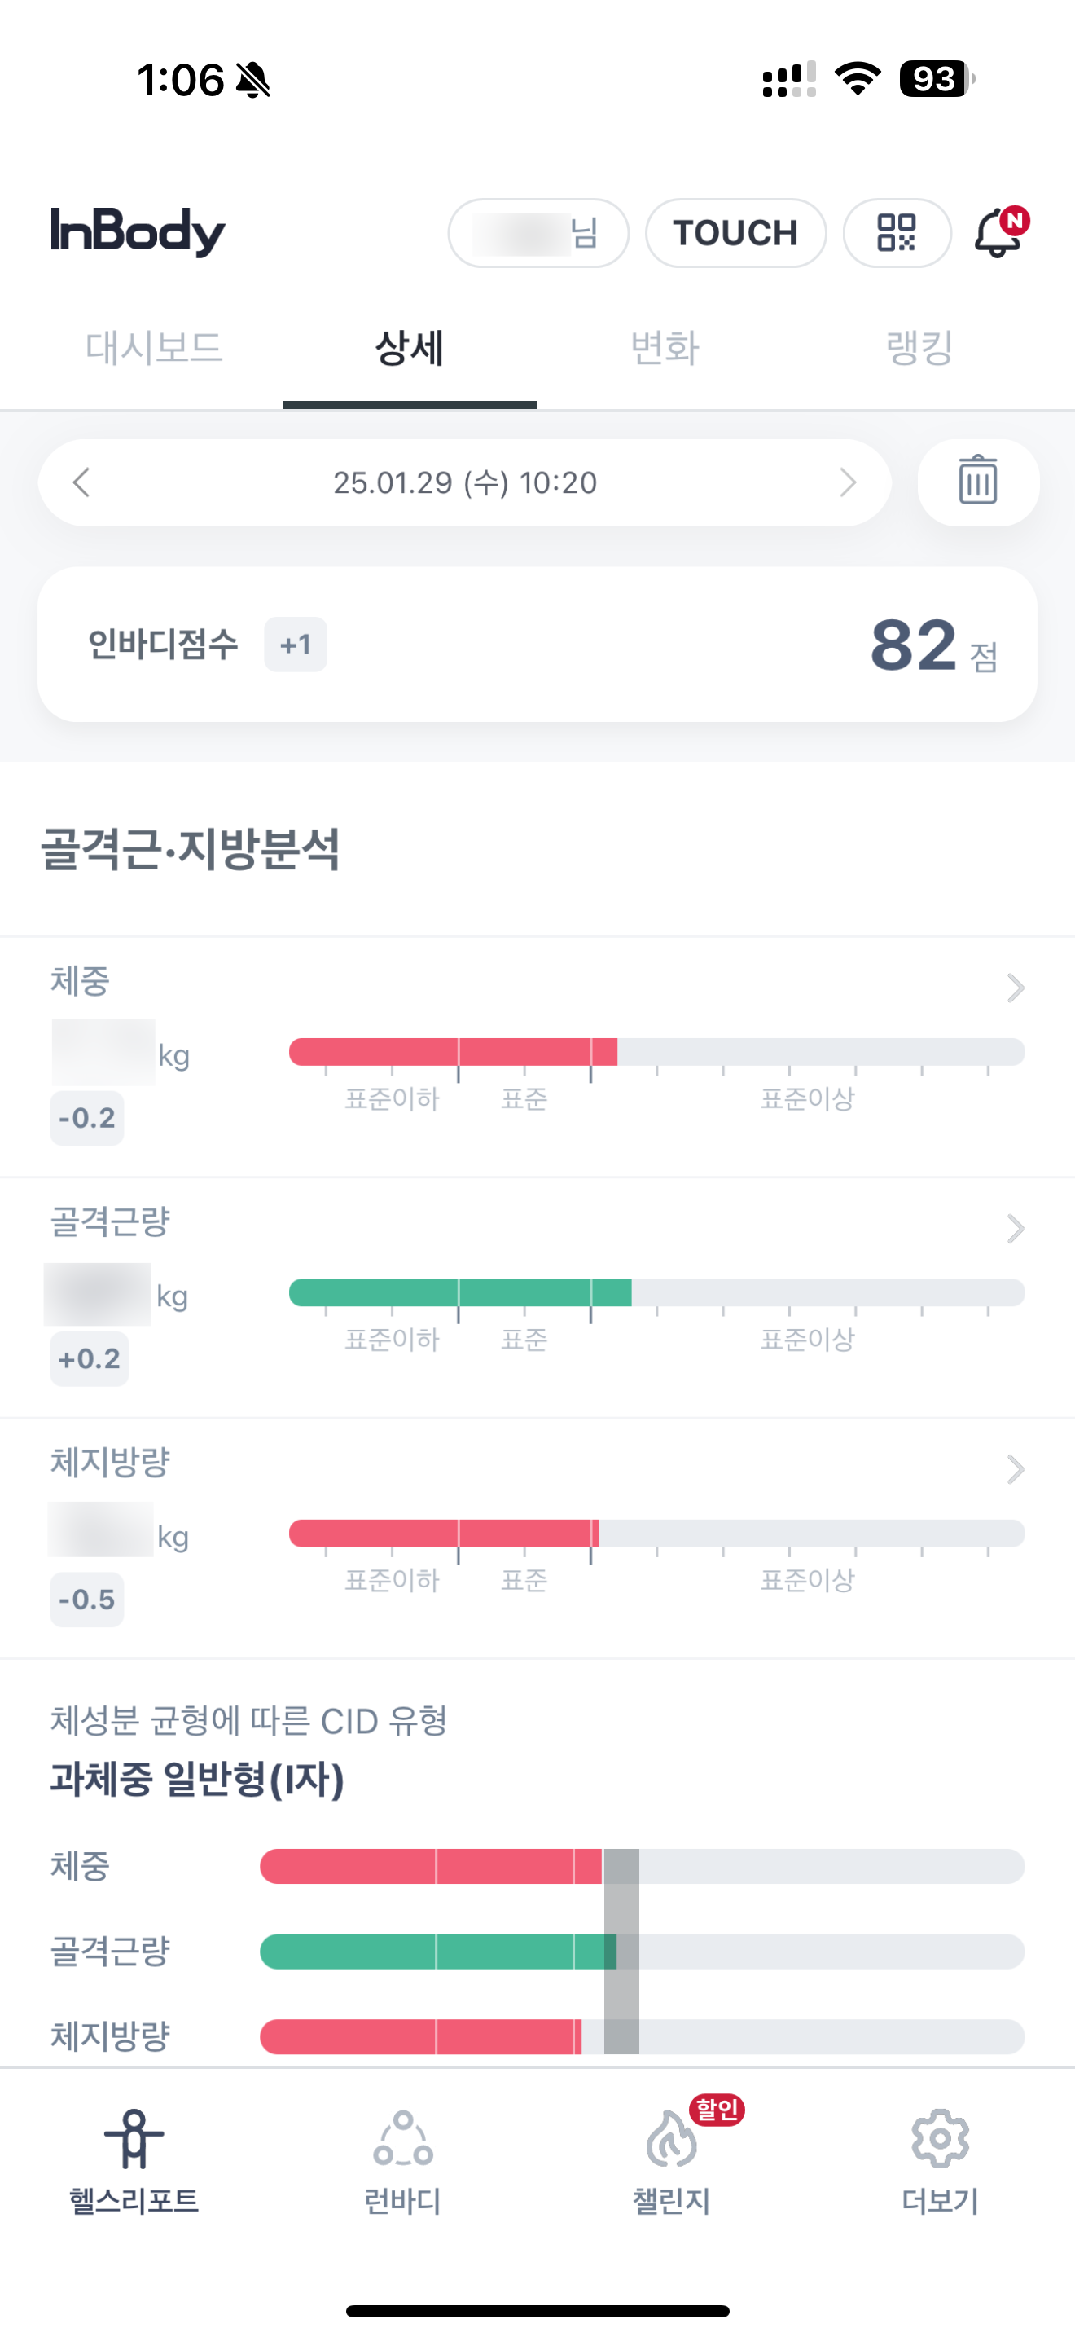Switch to 랭킹 tab
The height and width of the screenshot is (2337, 1075).
click(919, 347)
